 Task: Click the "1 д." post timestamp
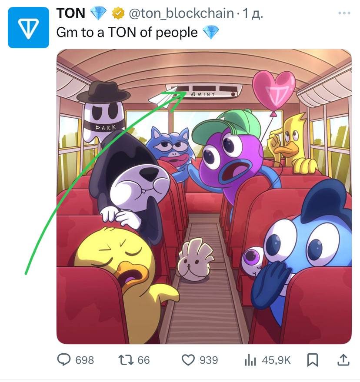(x=253, y=13)
